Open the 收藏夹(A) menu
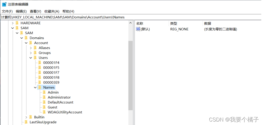 [52, 11]
